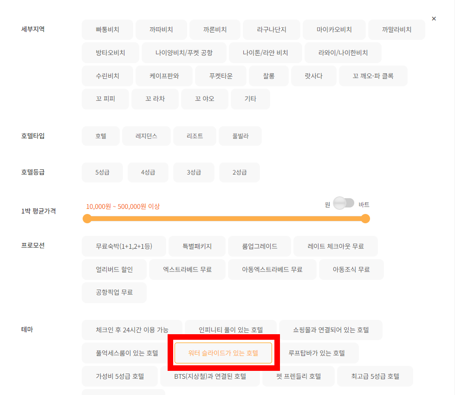This screenshot has width=455, height=395.
Task: Select the 까따비치 area filter
Action: [162, 30]
